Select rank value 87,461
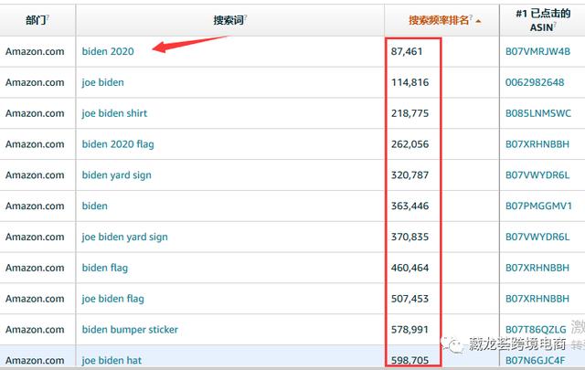The height and width of the screenshot is (370, 585). pyautogui.click(x=407, y=51)
